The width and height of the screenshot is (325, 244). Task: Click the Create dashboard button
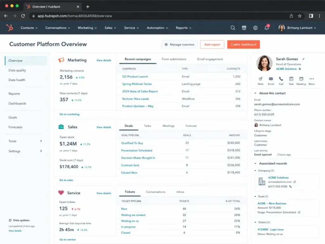pos(243,44)
